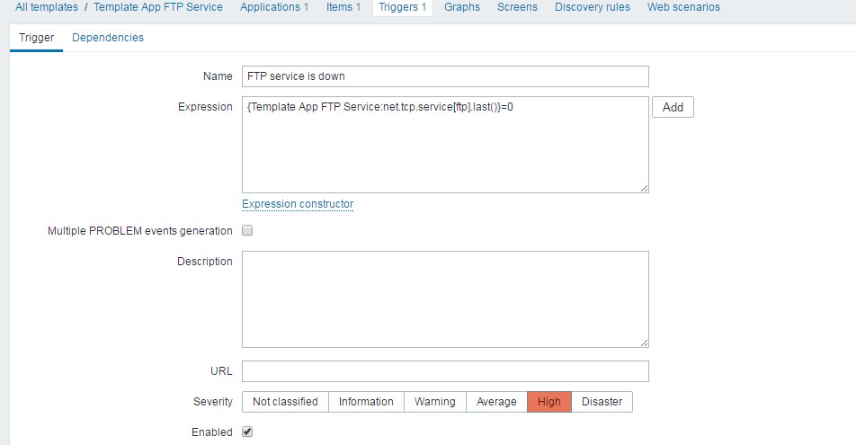The width and height of the screenshot is (856, 445).
Task: Open the All templates breadcrumb link
Action: coord(47,7)
